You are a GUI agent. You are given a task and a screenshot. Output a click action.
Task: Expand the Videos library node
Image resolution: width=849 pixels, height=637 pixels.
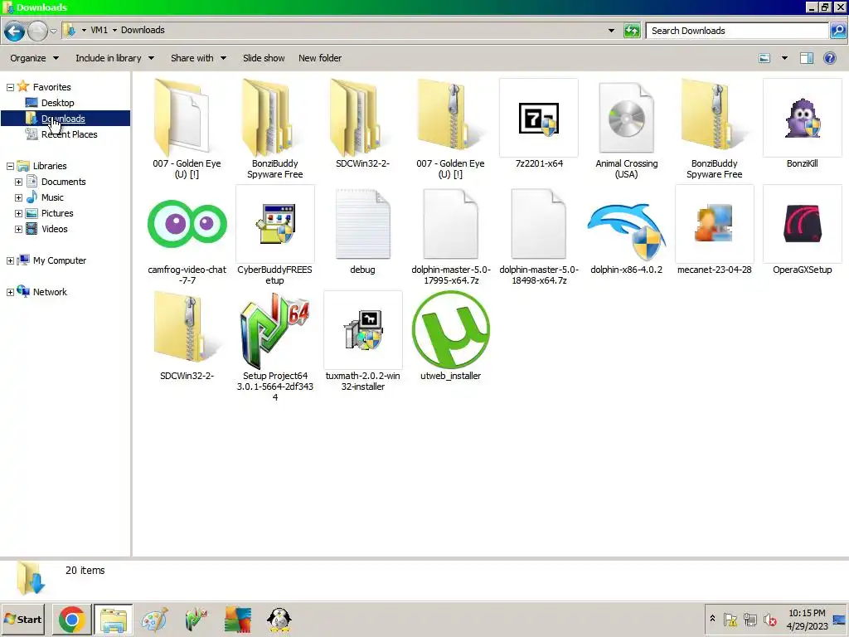coord(18,229)
